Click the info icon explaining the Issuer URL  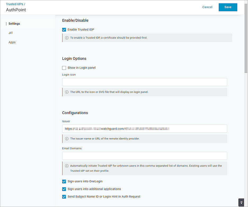[67, 139]
